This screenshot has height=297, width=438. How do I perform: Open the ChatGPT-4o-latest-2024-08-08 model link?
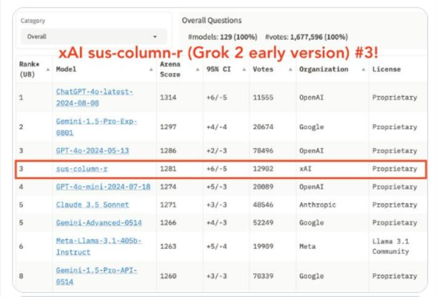[x=94, y=97]
